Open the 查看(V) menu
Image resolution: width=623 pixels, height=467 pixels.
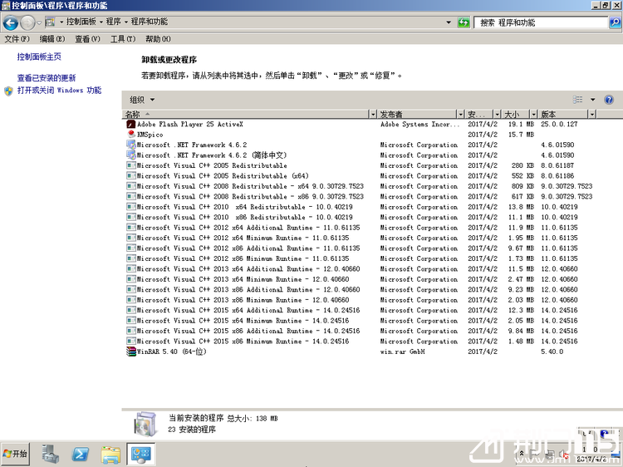pyautogui.click(x=87, y=39)
